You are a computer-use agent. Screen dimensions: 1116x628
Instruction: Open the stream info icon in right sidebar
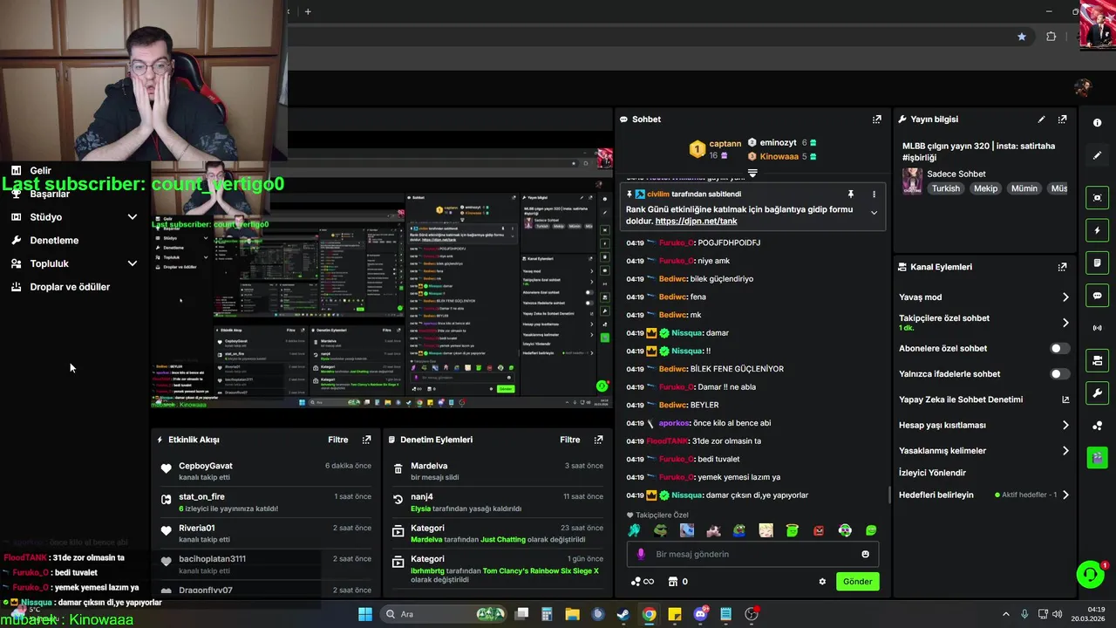1097,123
